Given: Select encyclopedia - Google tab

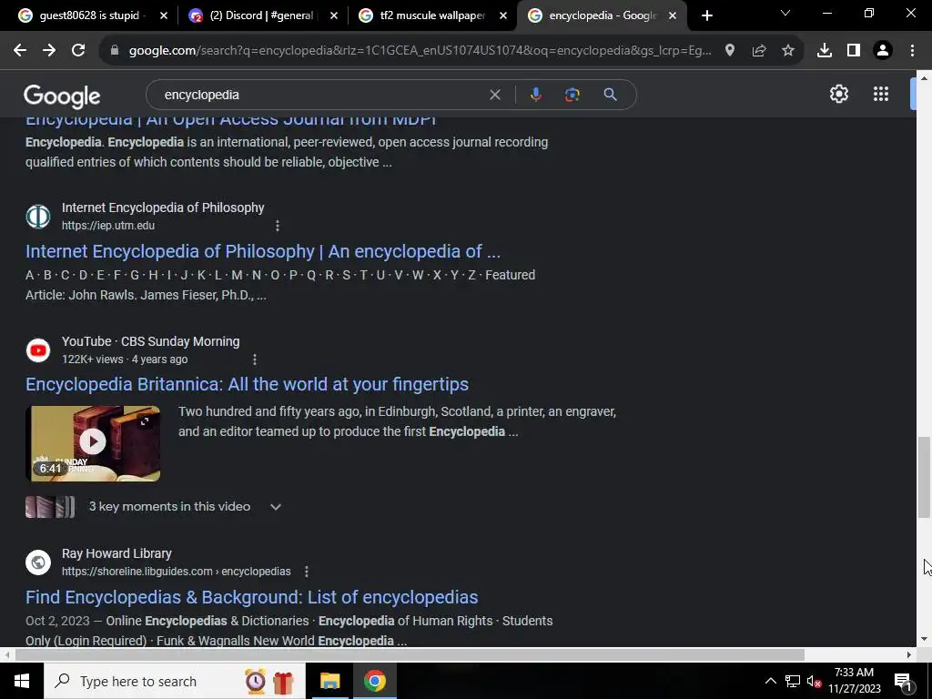Looking at the screenshot, I should (602, 15).
